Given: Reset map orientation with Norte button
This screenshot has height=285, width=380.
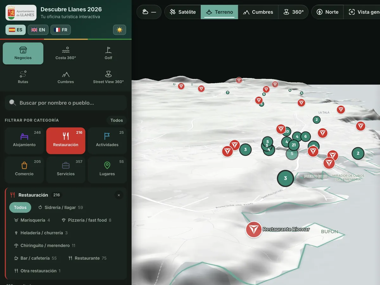Looking at the screenshot, I should 327,12.
